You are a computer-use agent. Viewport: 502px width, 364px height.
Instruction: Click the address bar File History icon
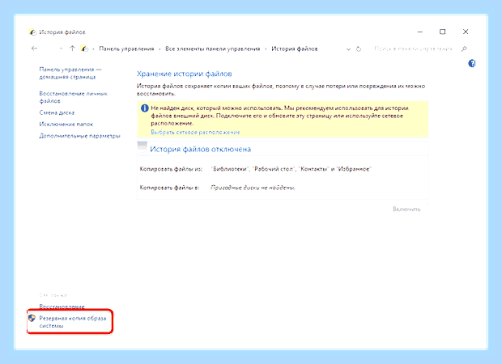coord(84,49)
